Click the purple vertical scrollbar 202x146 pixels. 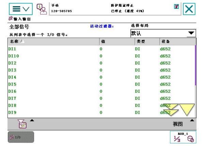(x=196, y=65)
